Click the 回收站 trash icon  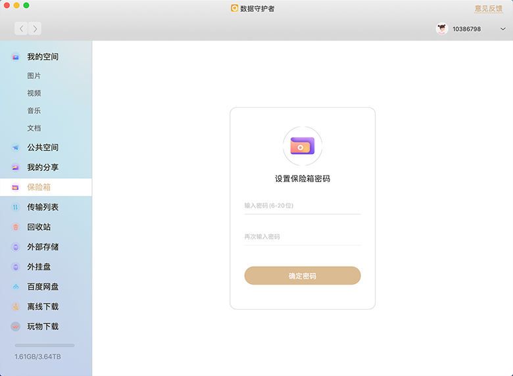click(15, 227)
